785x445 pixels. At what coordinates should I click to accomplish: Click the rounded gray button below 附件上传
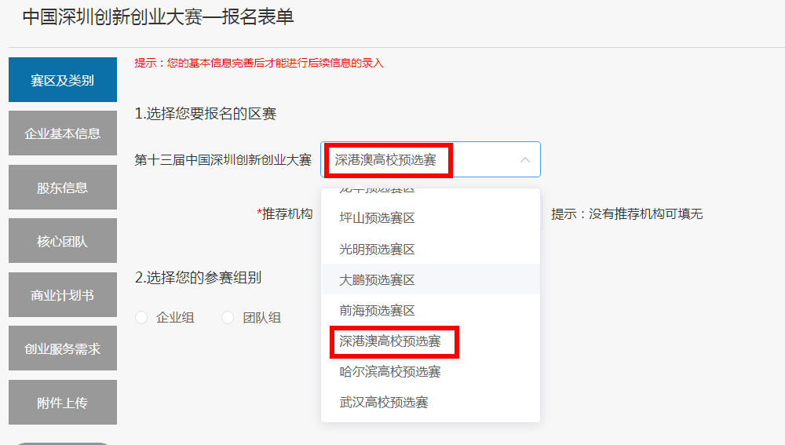(63, 442)
